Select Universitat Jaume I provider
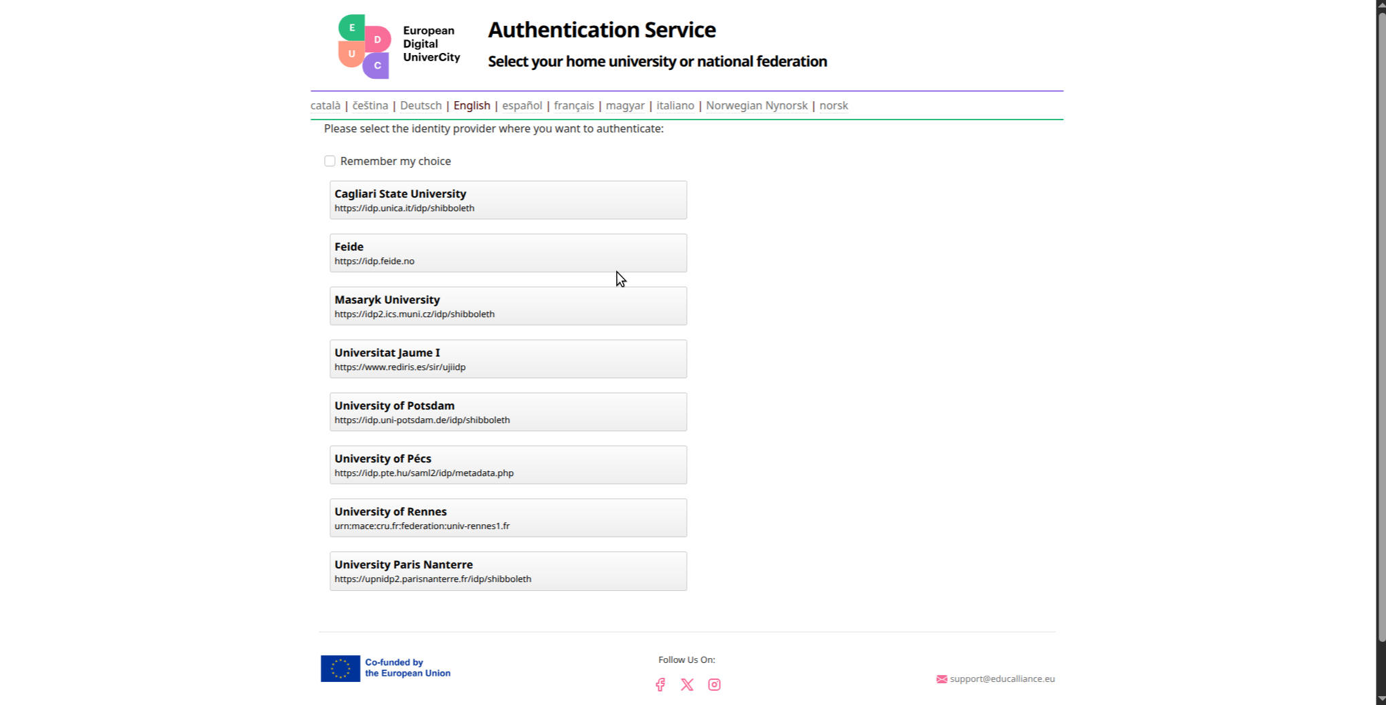Screen dimensions: 1386x705 (508, 359)
